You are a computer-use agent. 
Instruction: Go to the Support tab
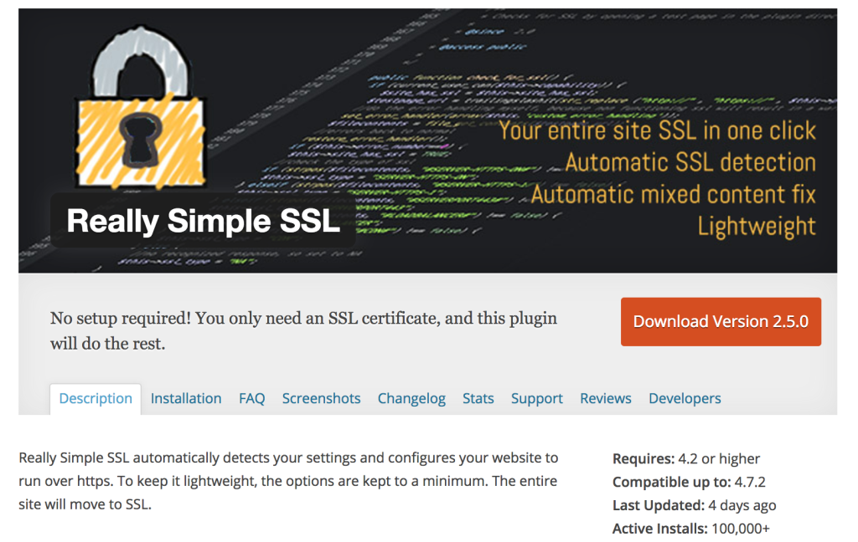[537, 398]
